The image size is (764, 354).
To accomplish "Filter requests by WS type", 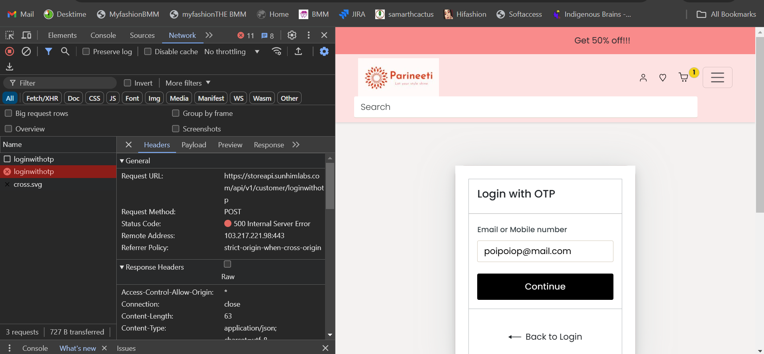I will click(x=239, y=98).
